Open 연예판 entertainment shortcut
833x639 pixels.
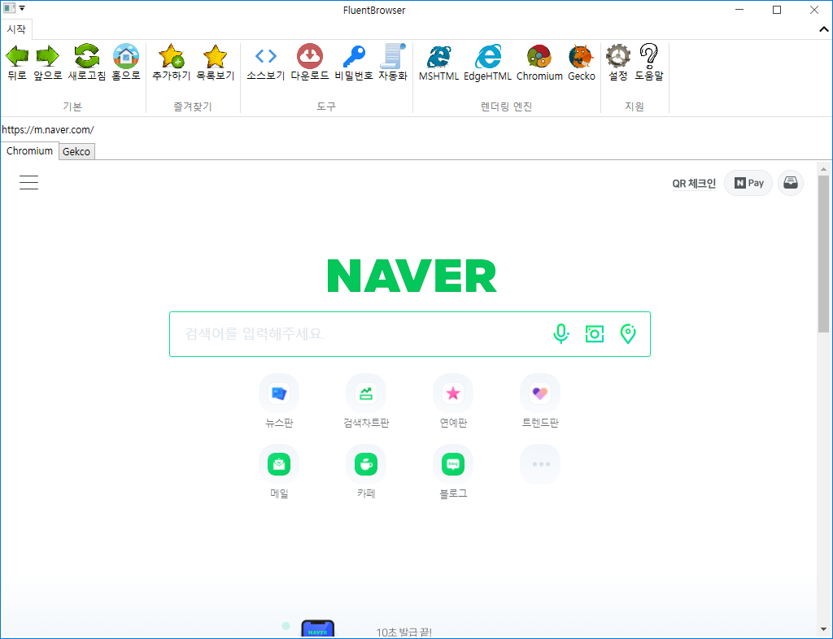[x=453, y=401]
